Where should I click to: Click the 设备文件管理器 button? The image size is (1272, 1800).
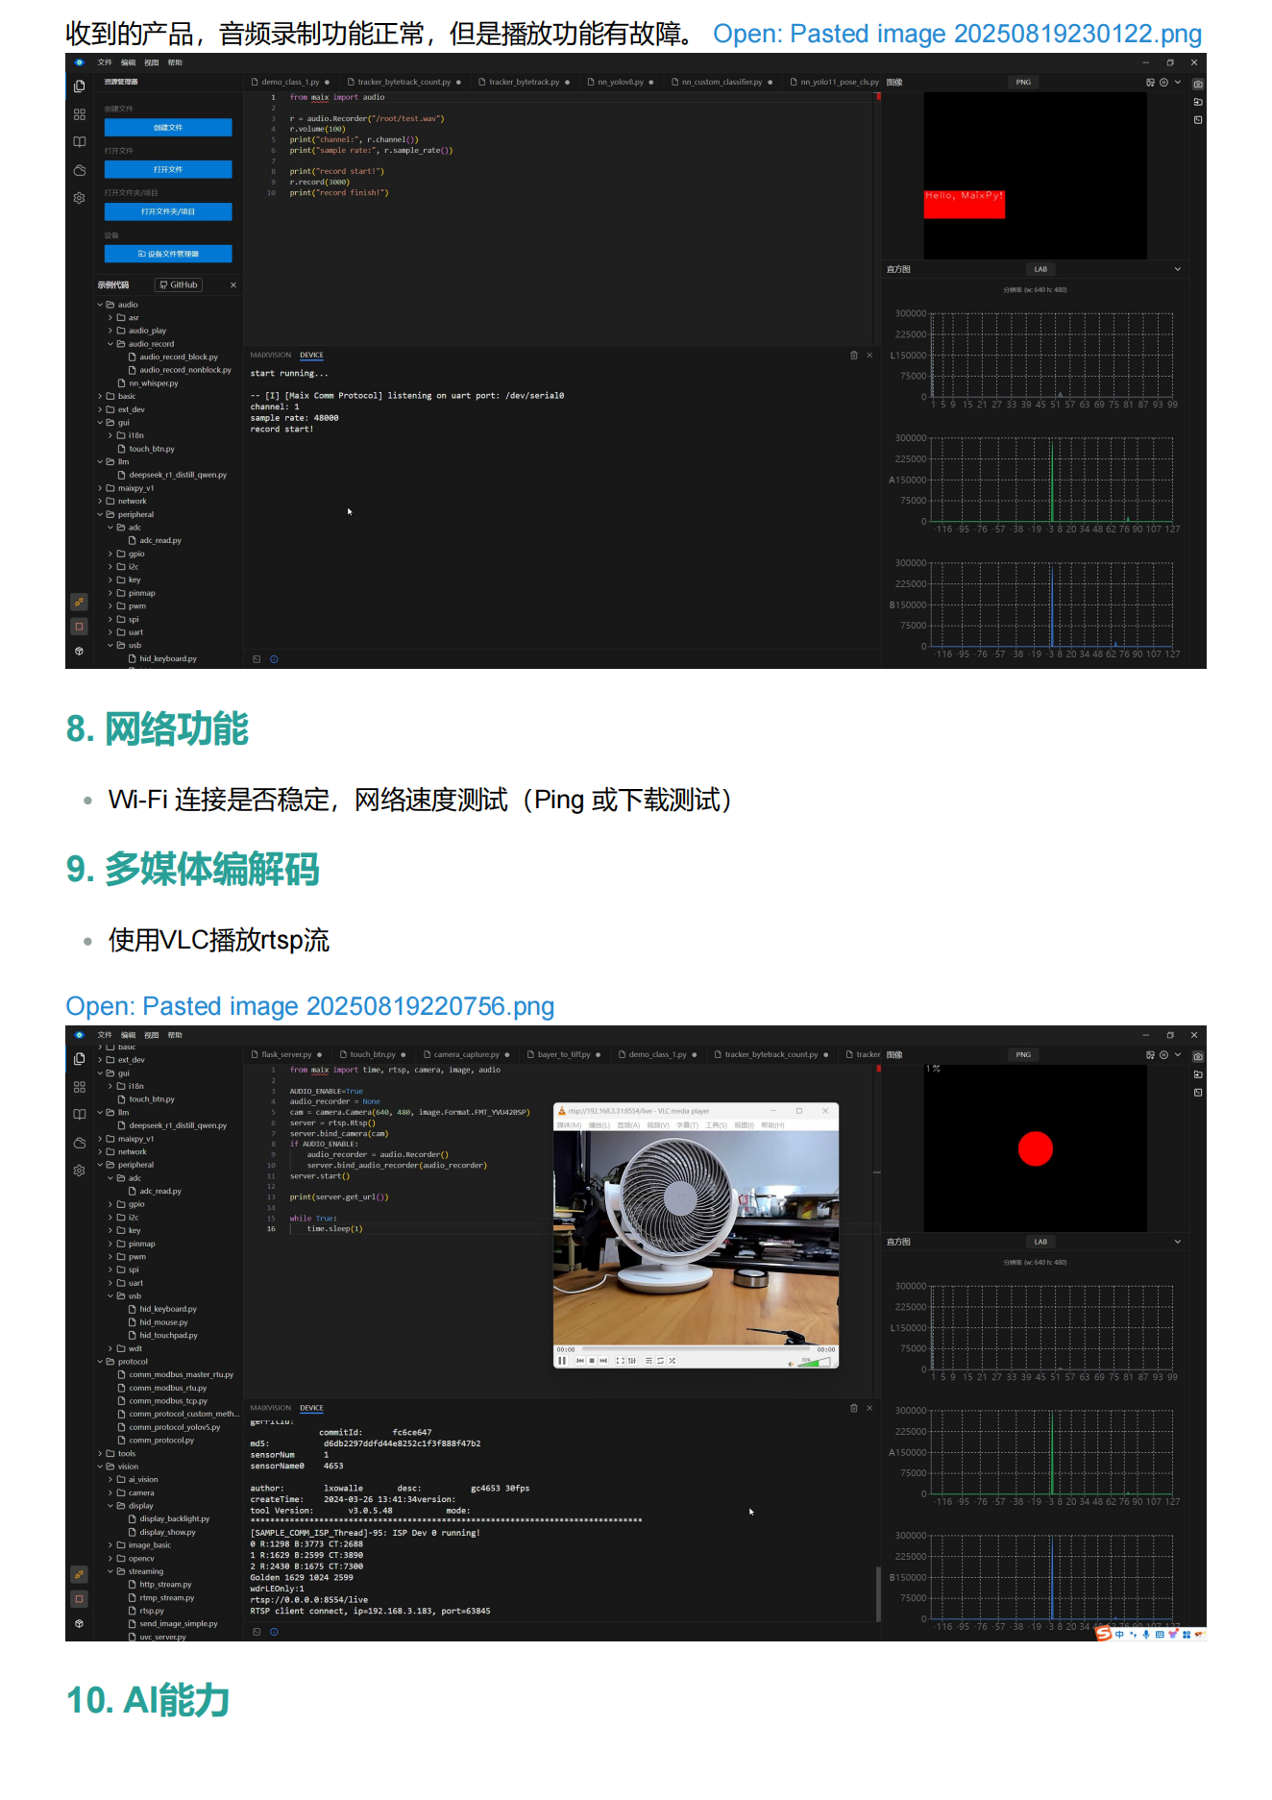point(168,254)
